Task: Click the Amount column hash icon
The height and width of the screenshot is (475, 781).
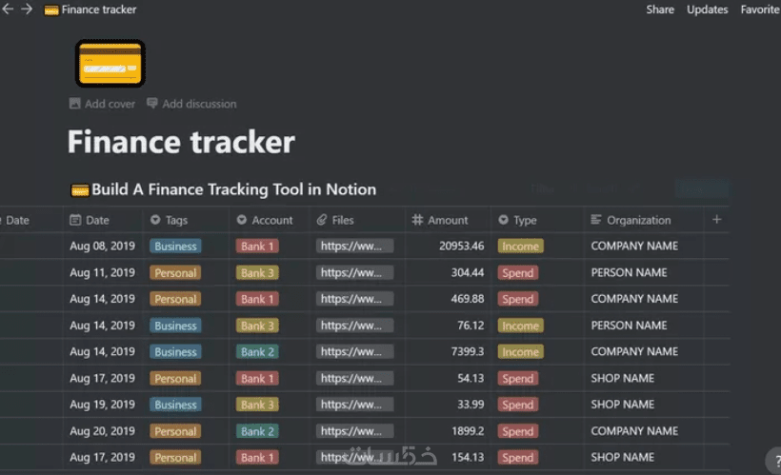Action: 417,220
